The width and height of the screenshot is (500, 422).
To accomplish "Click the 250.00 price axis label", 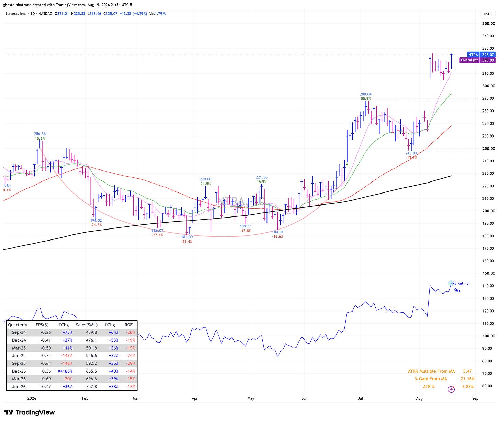I will 488,149.
